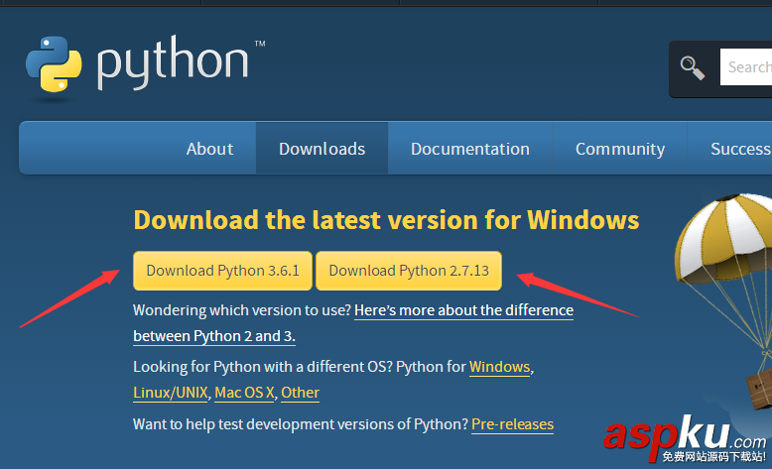Select the Community navigation item
The height and width of the screenshot is (469, 772).
(x=619, y=149)
